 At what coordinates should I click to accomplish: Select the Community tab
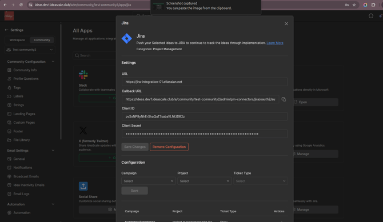pyautogui.click(x=42, y=40)
